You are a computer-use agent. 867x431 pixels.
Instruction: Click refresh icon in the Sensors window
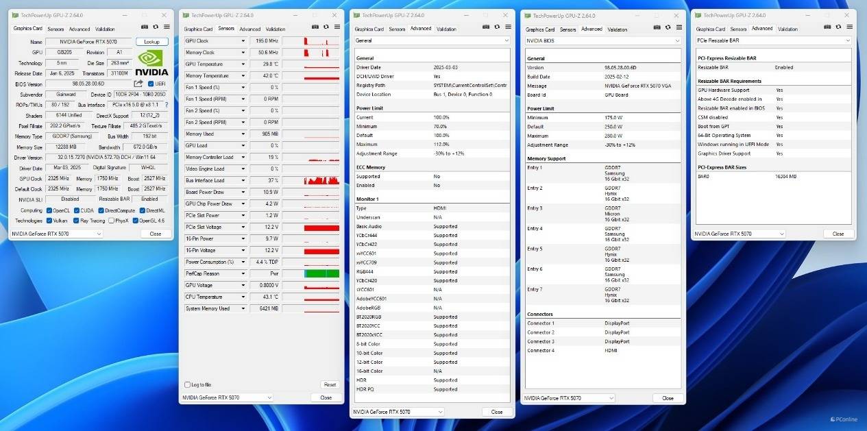(x=326, y=27)
